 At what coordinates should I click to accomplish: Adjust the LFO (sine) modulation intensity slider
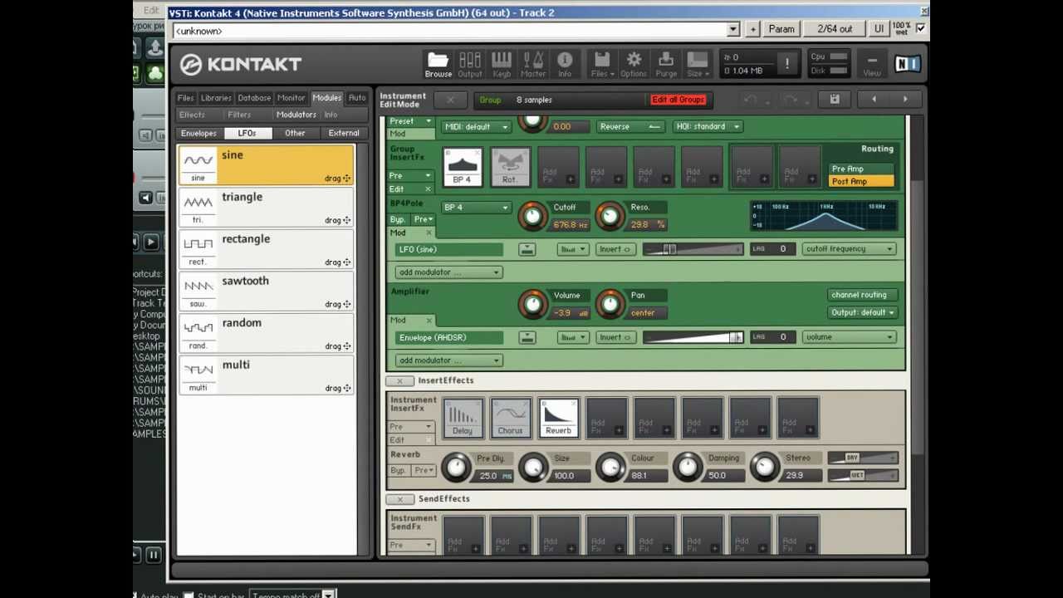pos(692,249)
